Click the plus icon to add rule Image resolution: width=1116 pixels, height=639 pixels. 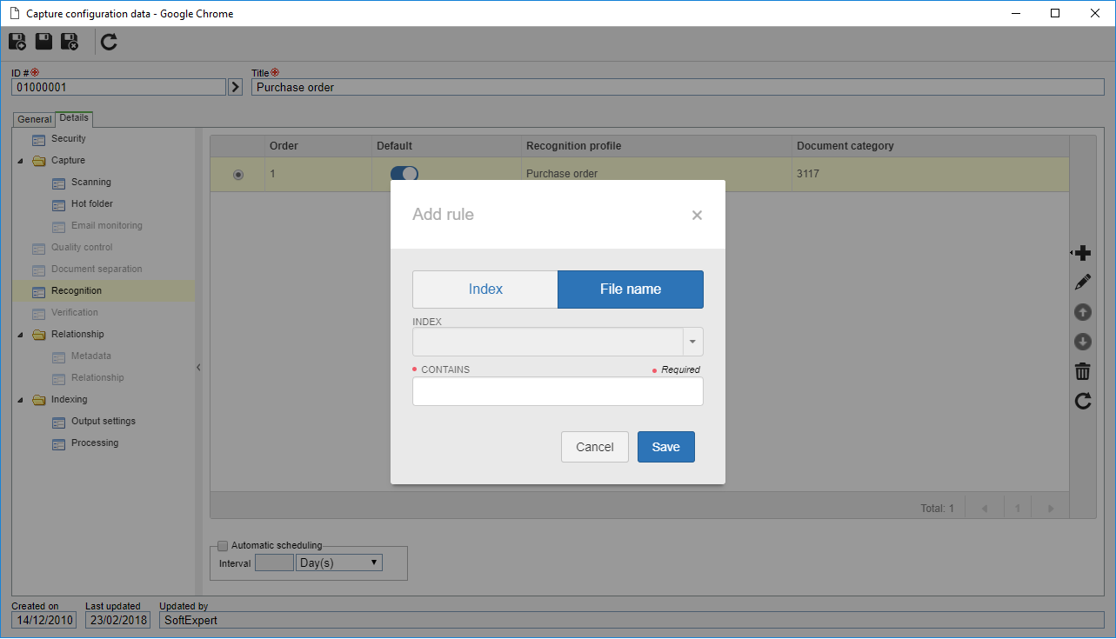coord(1083,253)
